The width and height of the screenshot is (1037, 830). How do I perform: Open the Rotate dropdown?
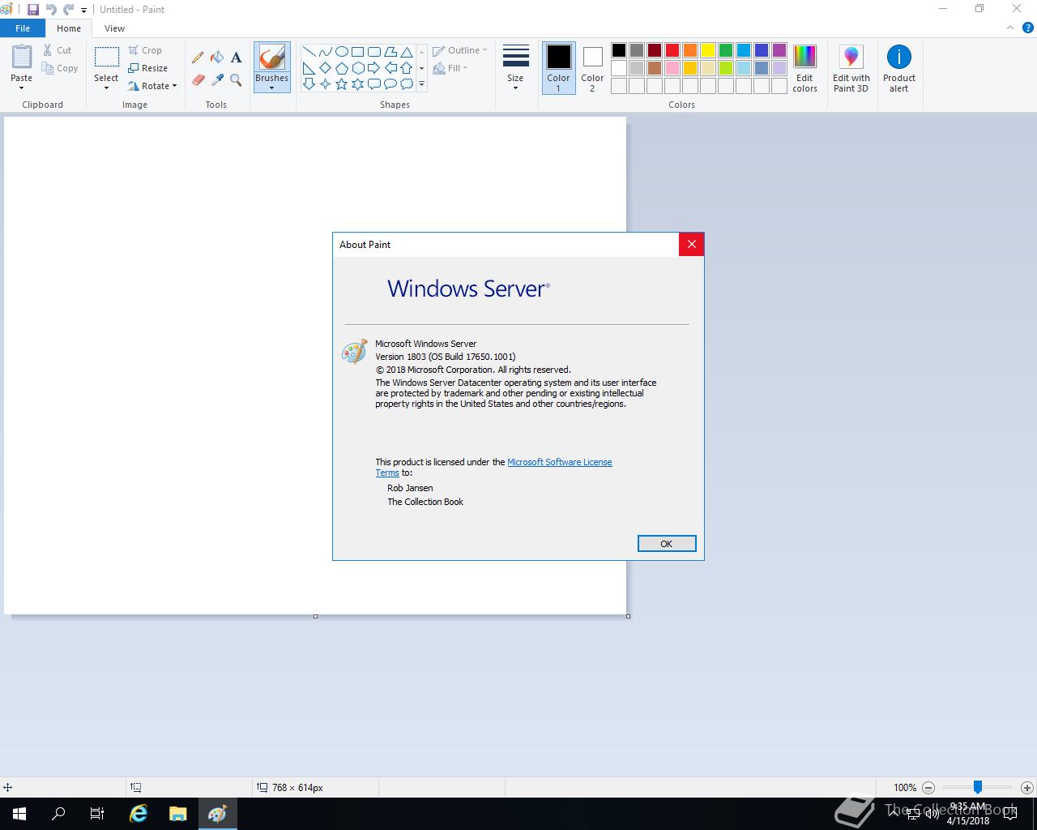click(x=152, y=86)
